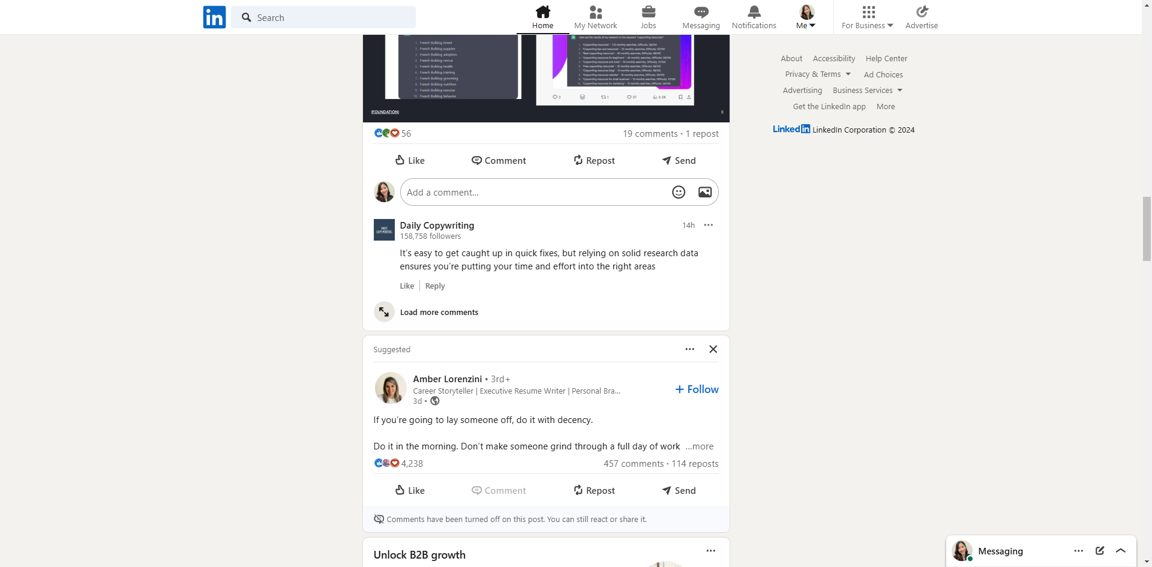
Task: Like the Daily Copywriting post
Action: (x=410, y=160)
